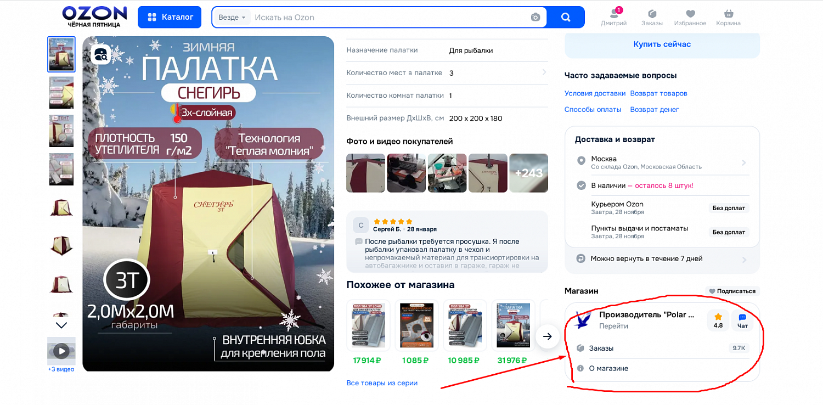Click the camera image-search icon
Image resolution: width=823 pixels, height=405 pixels.
[535, 18]
